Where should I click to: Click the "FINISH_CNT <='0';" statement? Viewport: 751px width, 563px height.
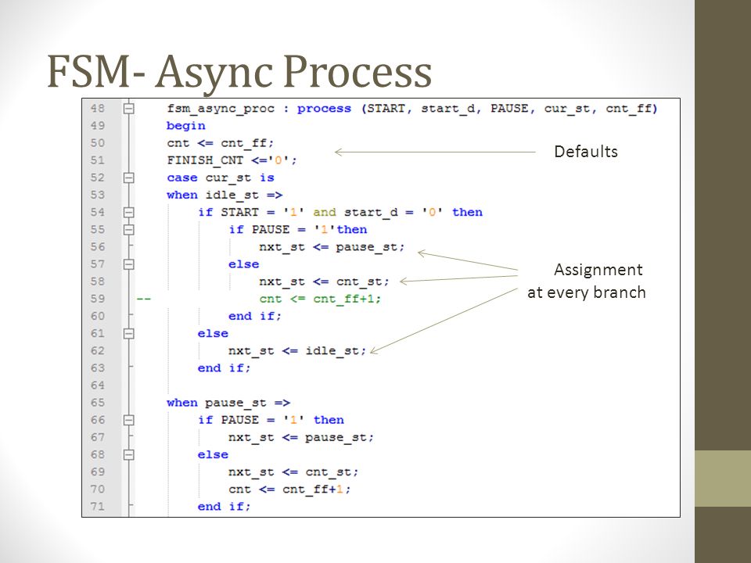pyautogui.click(x=232, y=160)
